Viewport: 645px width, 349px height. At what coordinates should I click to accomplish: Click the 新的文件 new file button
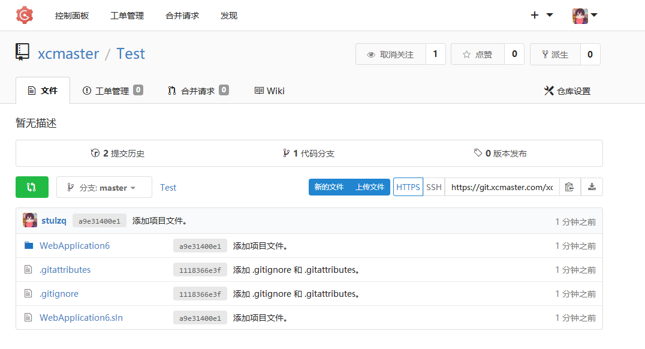[329, 187]
